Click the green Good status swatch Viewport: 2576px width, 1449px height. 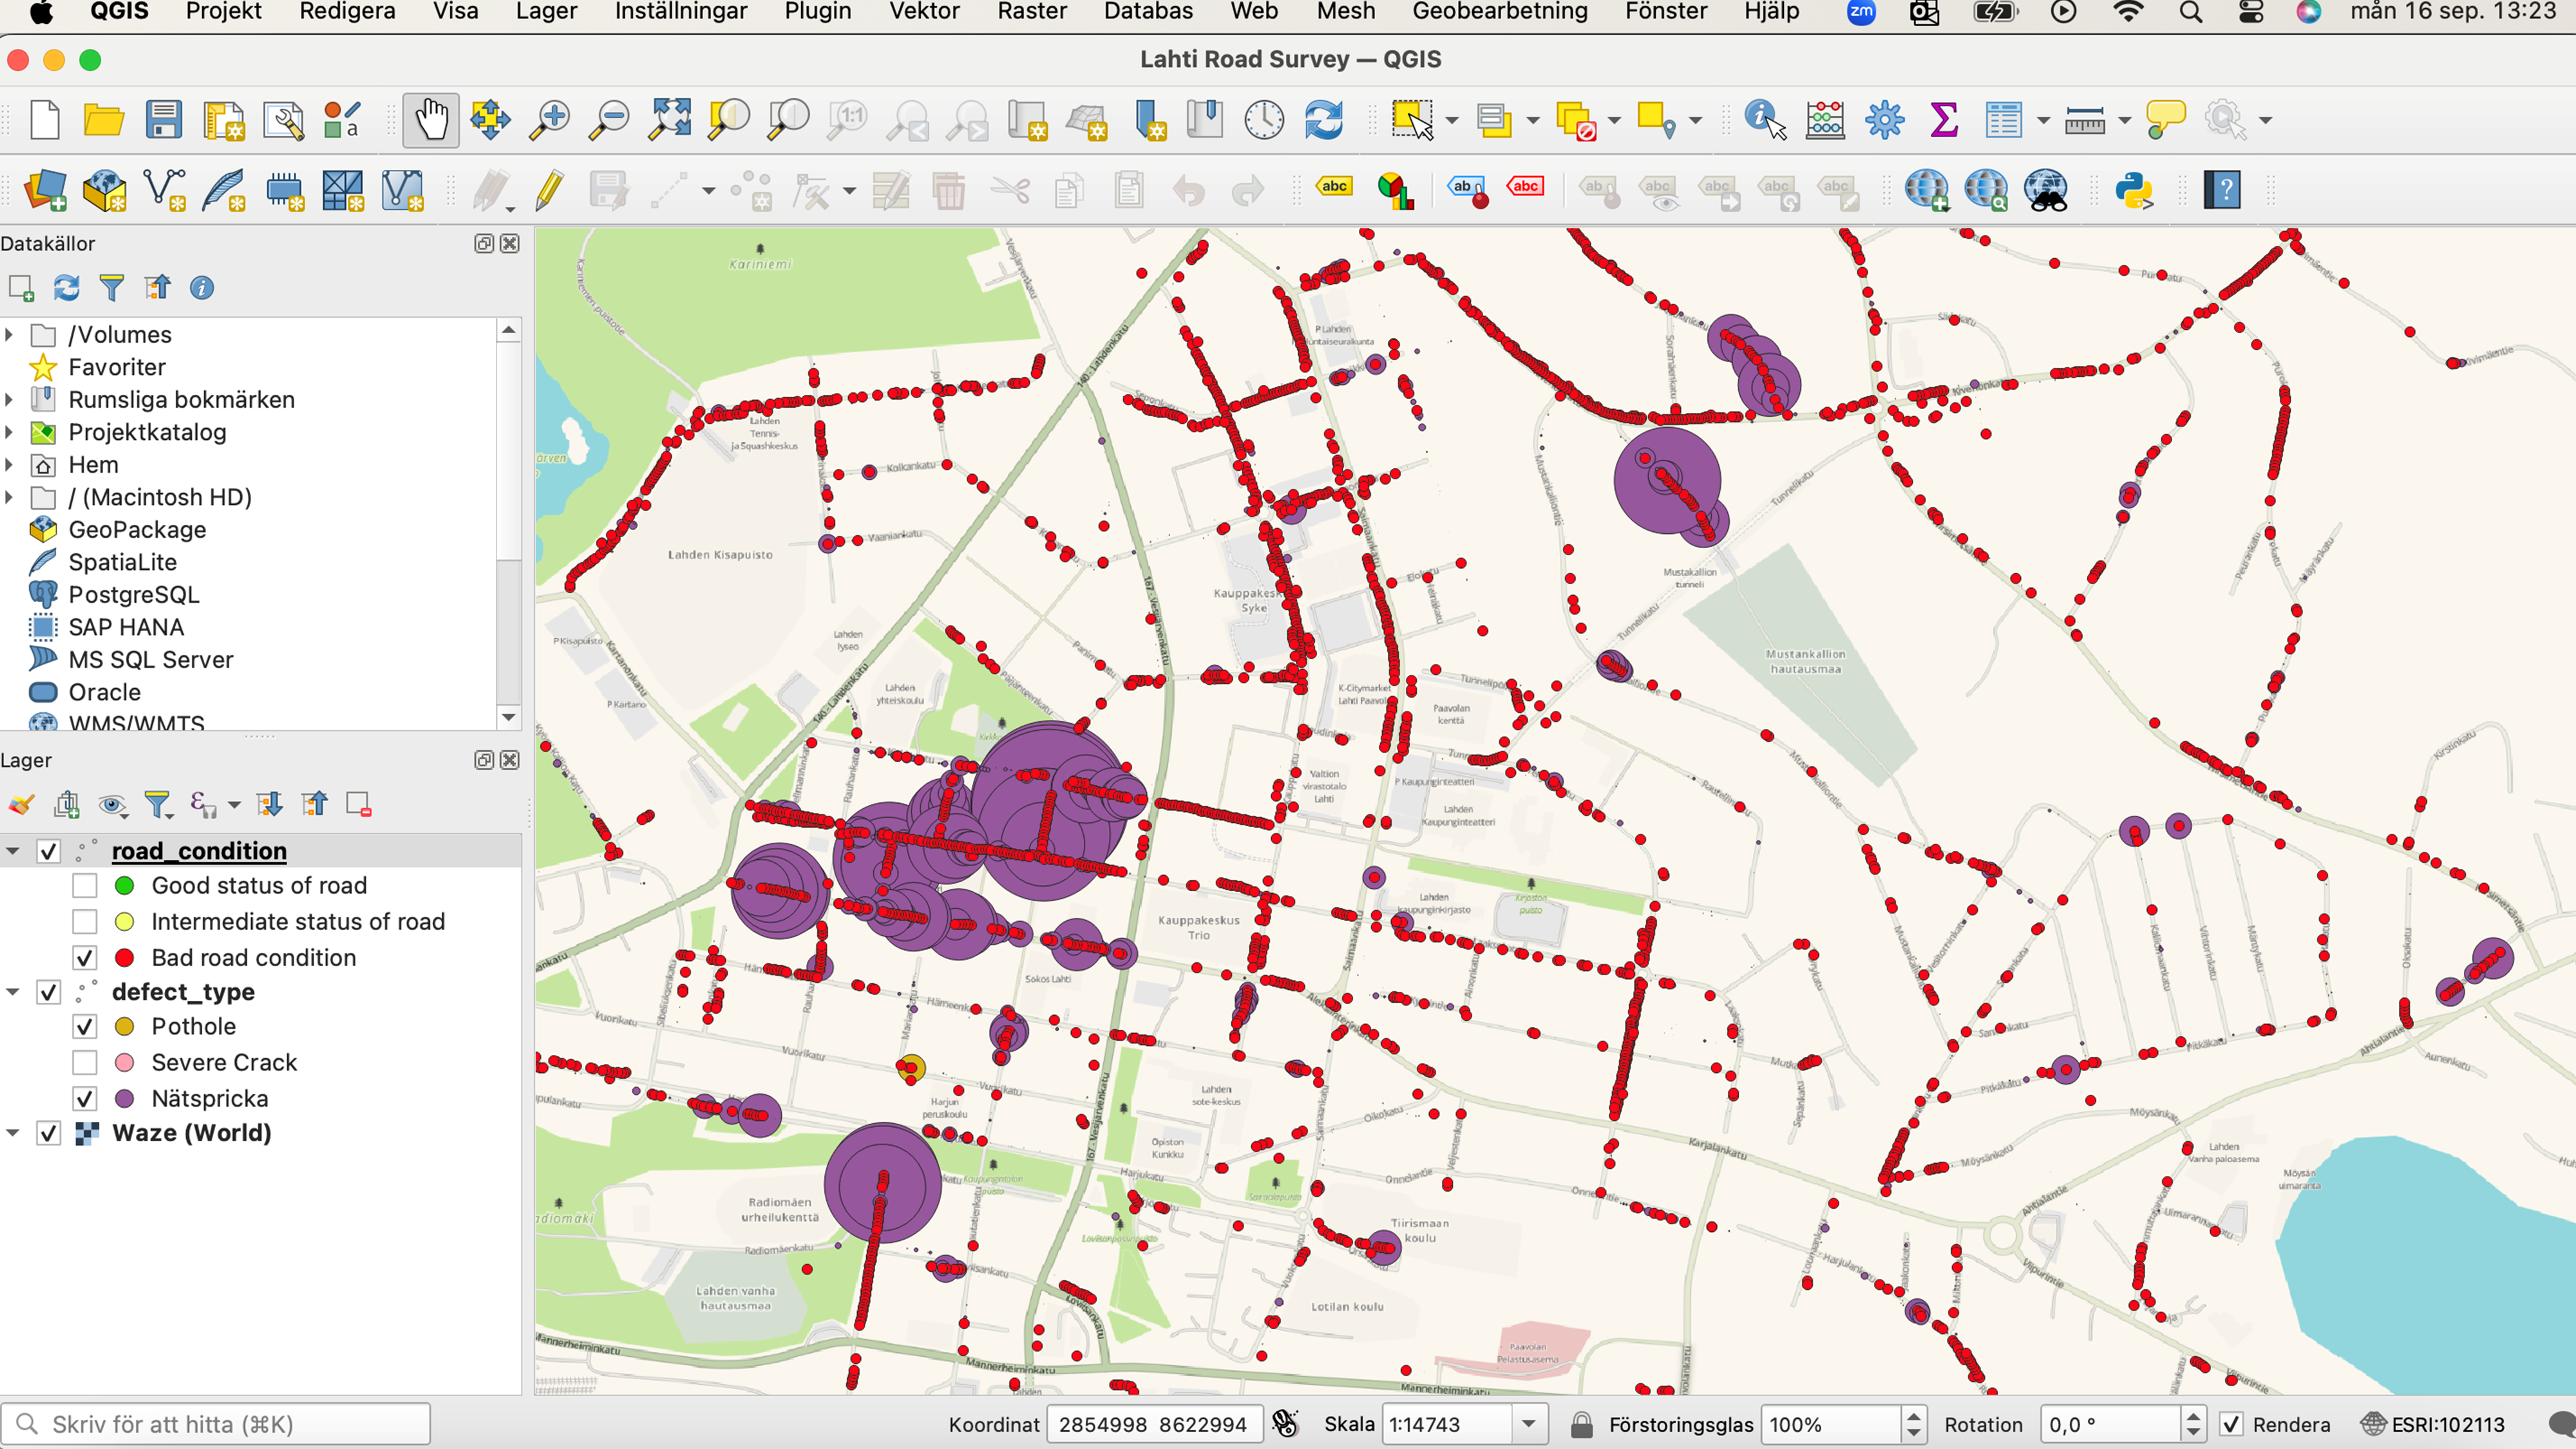[x=124, y=886]
